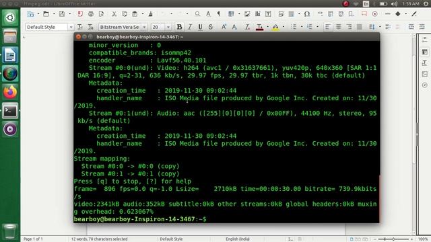Justify the paragraph text

pos(359,27)
